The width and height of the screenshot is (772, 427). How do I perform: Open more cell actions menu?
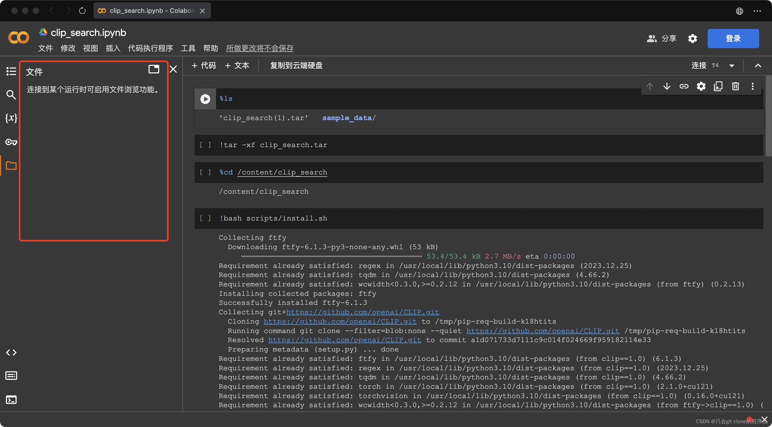[x=752, y=86]
